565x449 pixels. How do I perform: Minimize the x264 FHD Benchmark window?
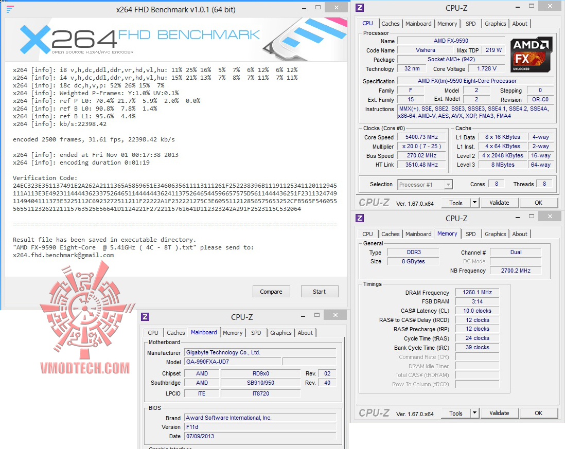tap(305, 8)
